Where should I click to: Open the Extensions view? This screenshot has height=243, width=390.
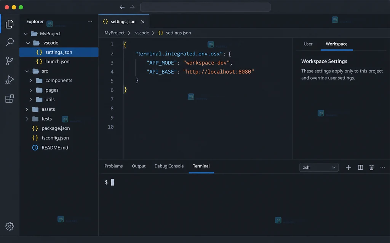coord(10,99)
